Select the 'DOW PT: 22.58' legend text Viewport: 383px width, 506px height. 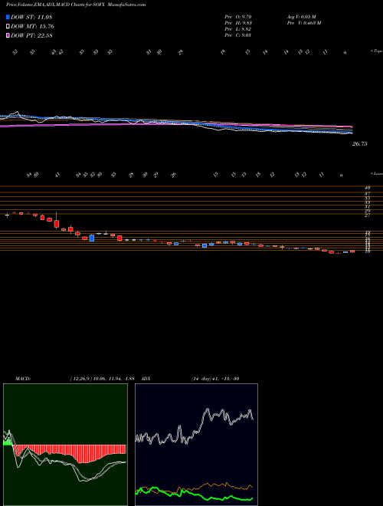pos(31,35)
